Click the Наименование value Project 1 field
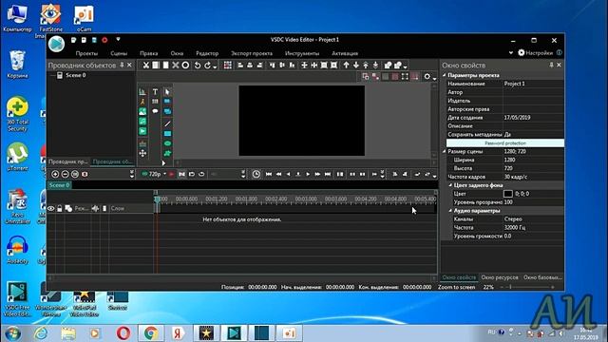 (534, 84)
